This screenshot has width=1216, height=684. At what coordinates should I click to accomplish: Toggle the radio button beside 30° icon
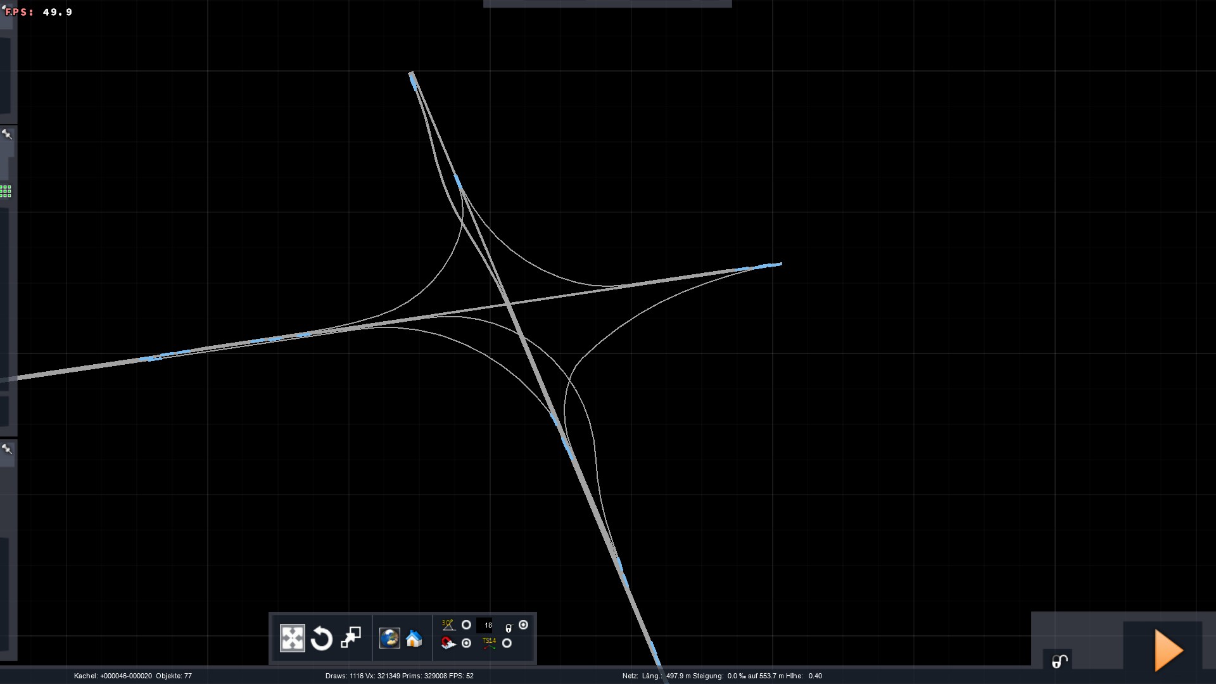point(466,625)
